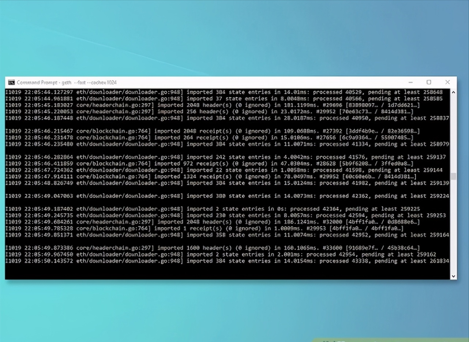Image resolution: width=469 pixels, height=342 pixels.
Task: Select the log entry with 'processed 40950'
Action: click(228, 118)
